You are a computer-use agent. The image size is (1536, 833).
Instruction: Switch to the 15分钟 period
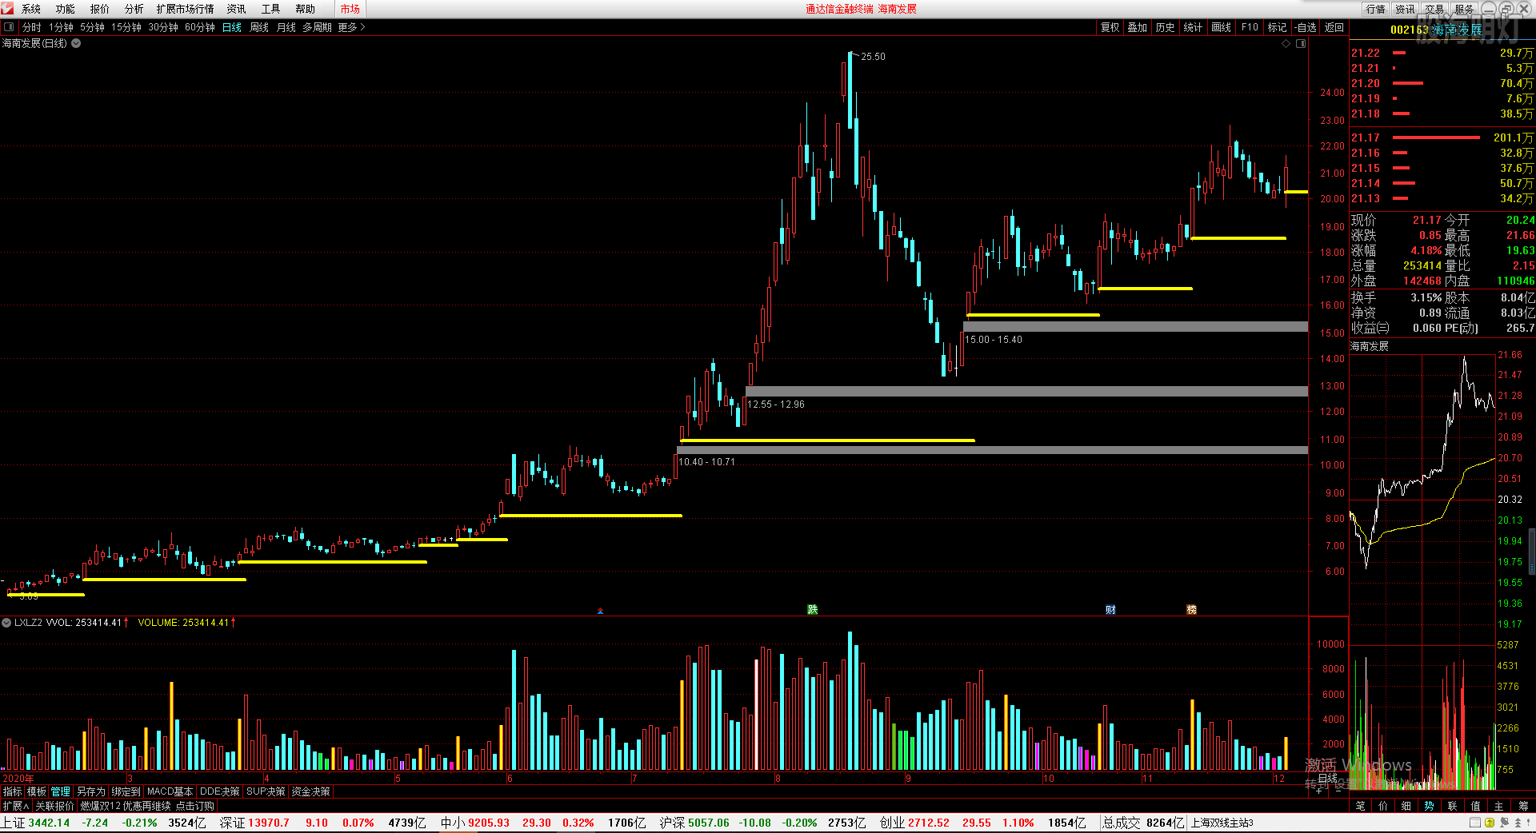point(126,27)
